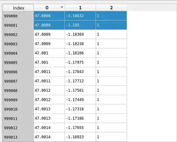Select the cell with value -1.18369
The height and width of the screenshot is (142, 177).
click(80, 34)
